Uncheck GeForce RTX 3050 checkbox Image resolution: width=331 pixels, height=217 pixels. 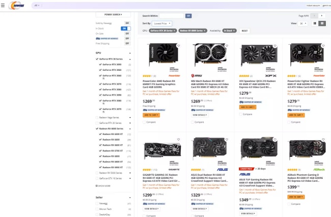(x=100, y=64)
